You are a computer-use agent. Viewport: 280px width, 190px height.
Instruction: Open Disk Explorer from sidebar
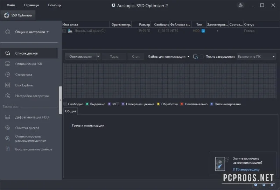[x=24, y=85]
